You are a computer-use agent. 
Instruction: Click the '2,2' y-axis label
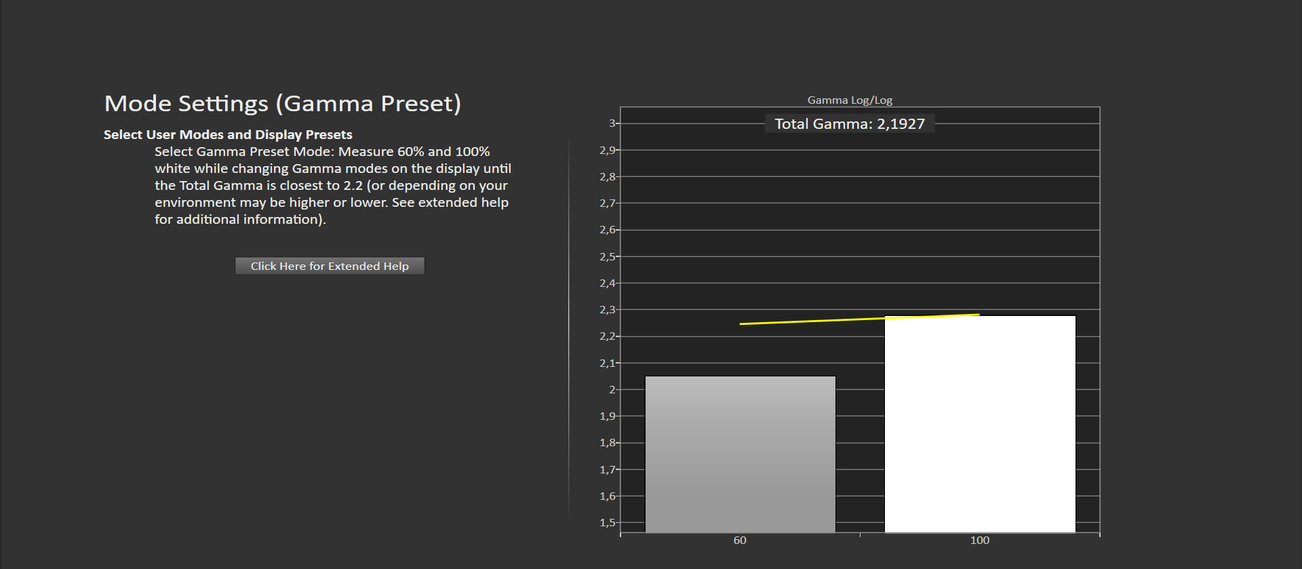coord(607,336)
